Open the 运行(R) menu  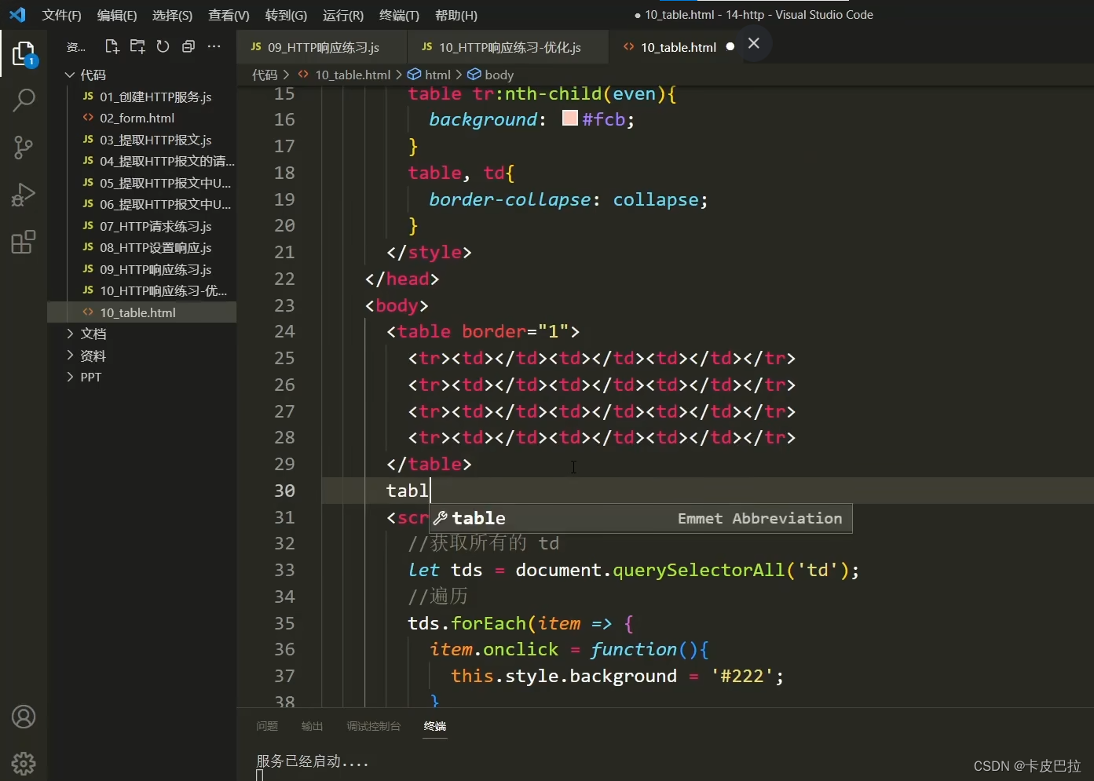[343, 15]
